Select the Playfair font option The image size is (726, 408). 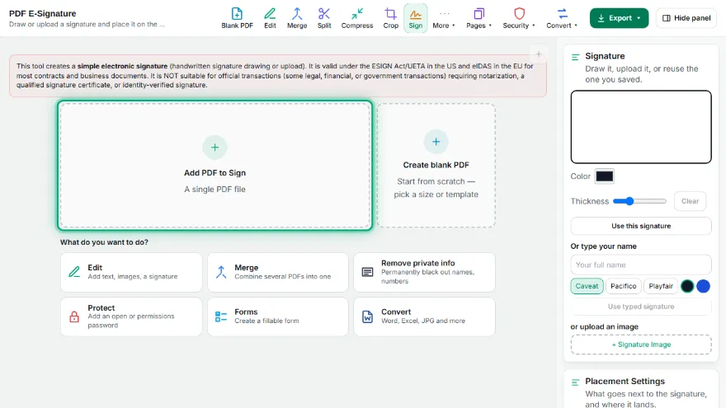point(661,286)
